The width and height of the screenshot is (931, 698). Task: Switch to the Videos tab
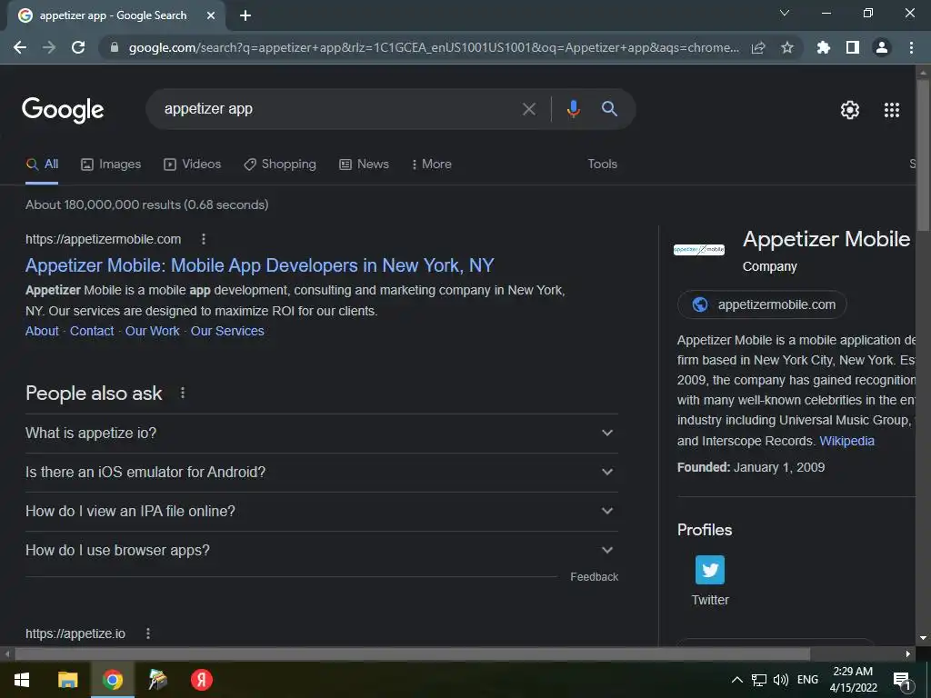(x=193, y=165)
